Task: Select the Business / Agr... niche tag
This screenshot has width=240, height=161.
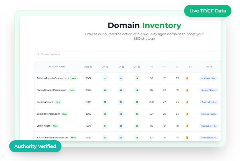Action: click(209, 78)
